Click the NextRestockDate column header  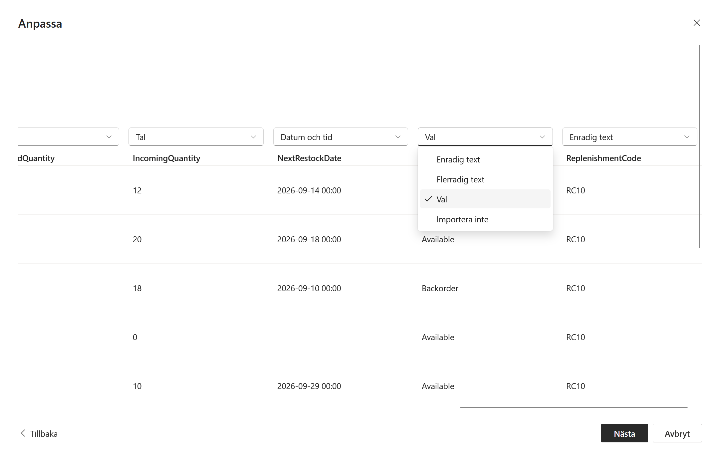pyautogui.click(x=309, y=158)
